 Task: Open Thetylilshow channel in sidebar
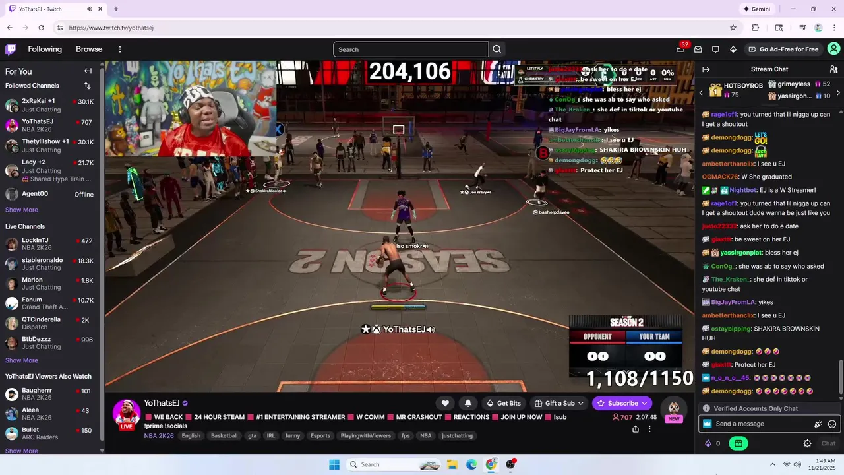coord(50,146)
